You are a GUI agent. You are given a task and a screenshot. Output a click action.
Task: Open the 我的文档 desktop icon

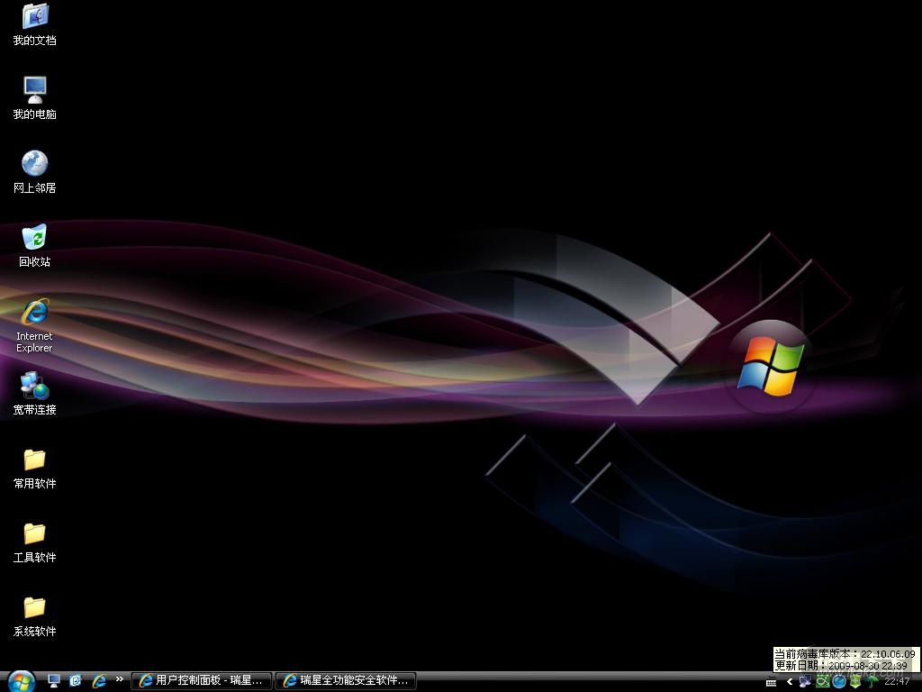pos(34,23)
